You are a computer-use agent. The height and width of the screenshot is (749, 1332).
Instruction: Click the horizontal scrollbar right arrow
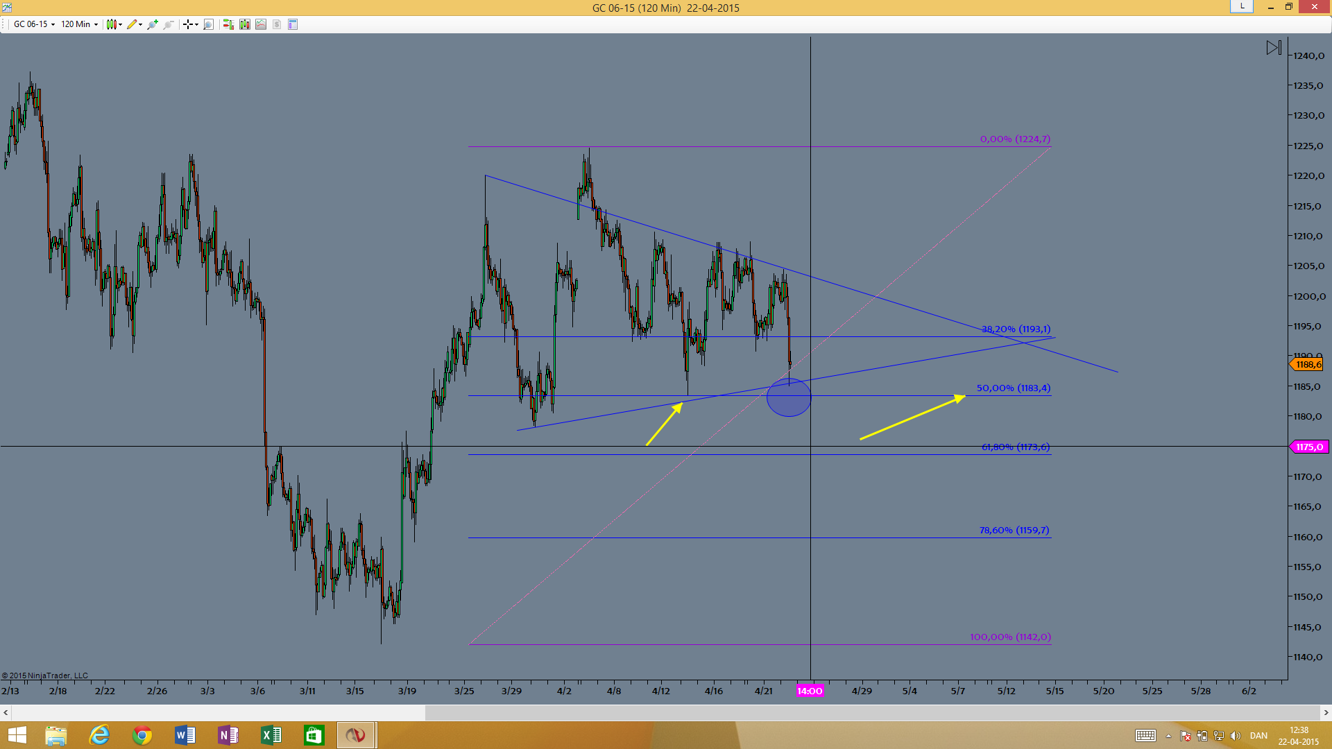tap(1326, 712)
